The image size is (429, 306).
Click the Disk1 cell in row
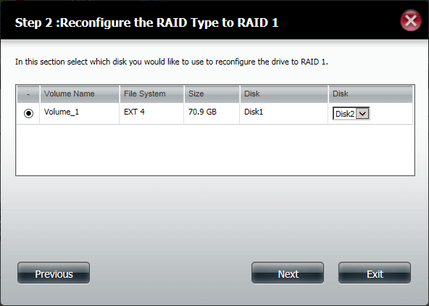(x=254, y=112)
